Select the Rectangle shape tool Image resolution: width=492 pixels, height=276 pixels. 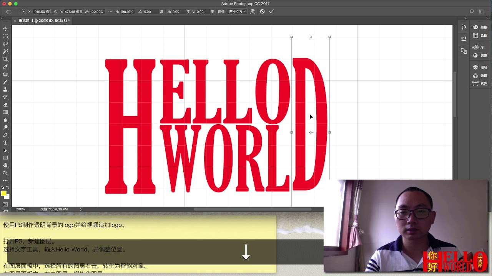click(x=5, y=158)
